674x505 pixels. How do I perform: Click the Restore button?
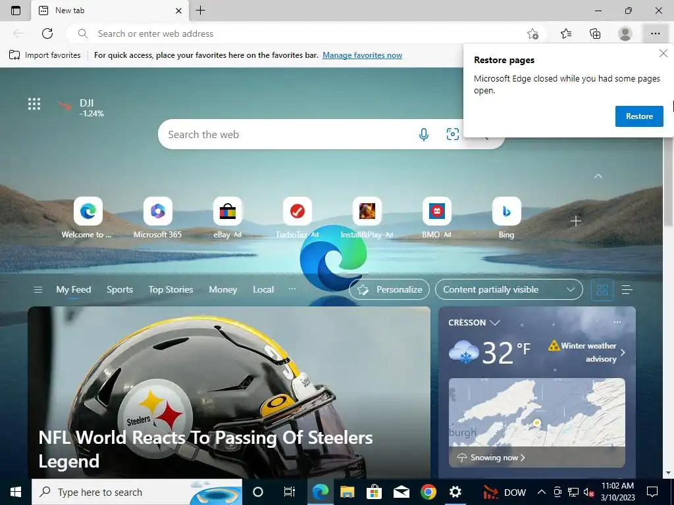click(639, 116)
